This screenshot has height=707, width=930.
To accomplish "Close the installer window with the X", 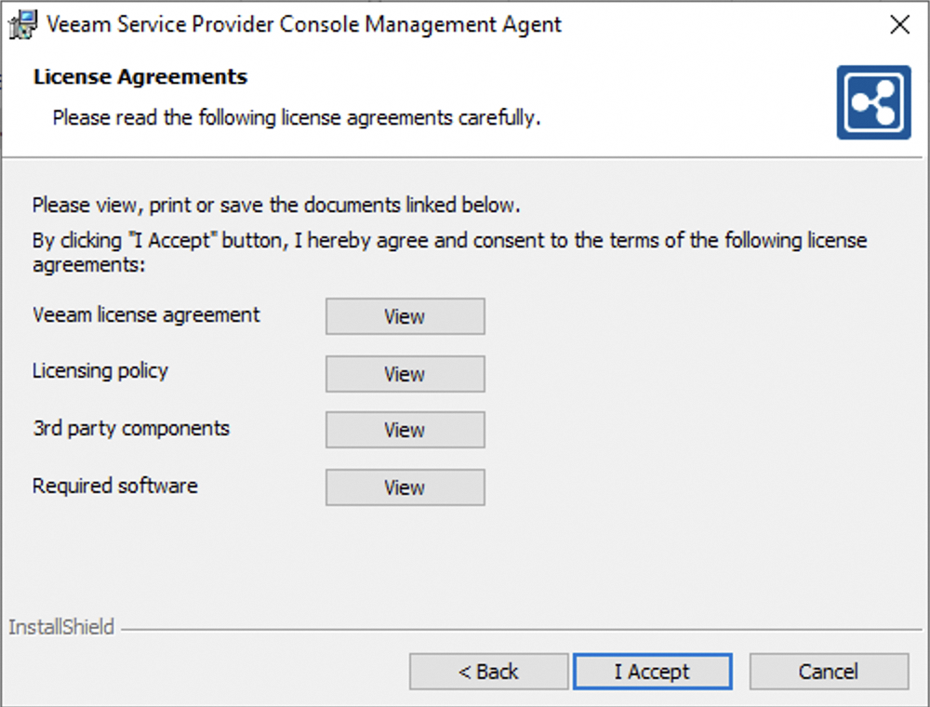I will click(899, 24).
